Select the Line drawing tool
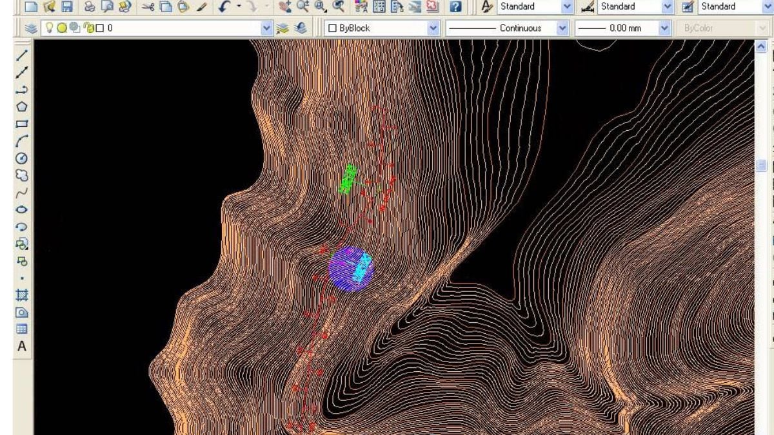The image size is (774, 435). [21, 54]
